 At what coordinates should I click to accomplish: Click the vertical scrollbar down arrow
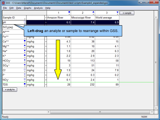click(x=156, y=108)
